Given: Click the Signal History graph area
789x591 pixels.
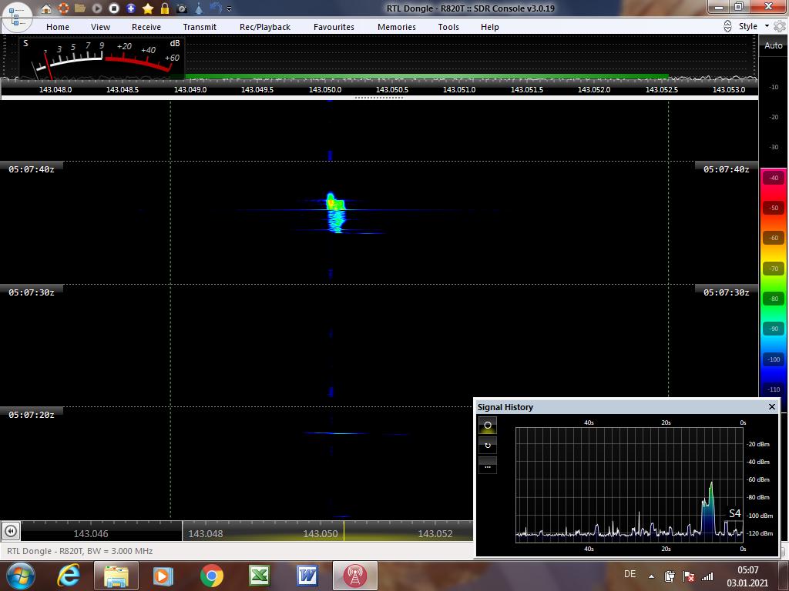Looking at the screenshot, I should 629,485.
